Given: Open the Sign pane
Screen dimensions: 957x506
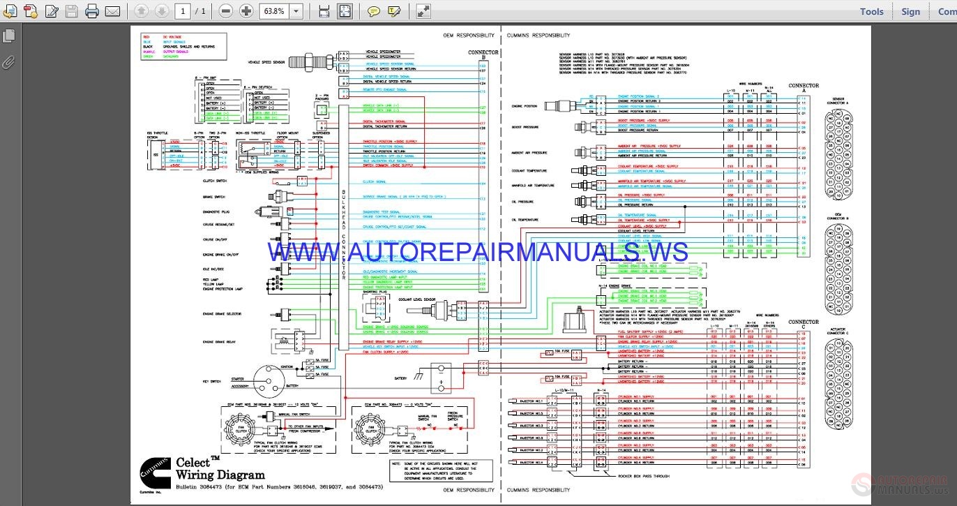Looking at the screenshot, I should tap(910, 11).
